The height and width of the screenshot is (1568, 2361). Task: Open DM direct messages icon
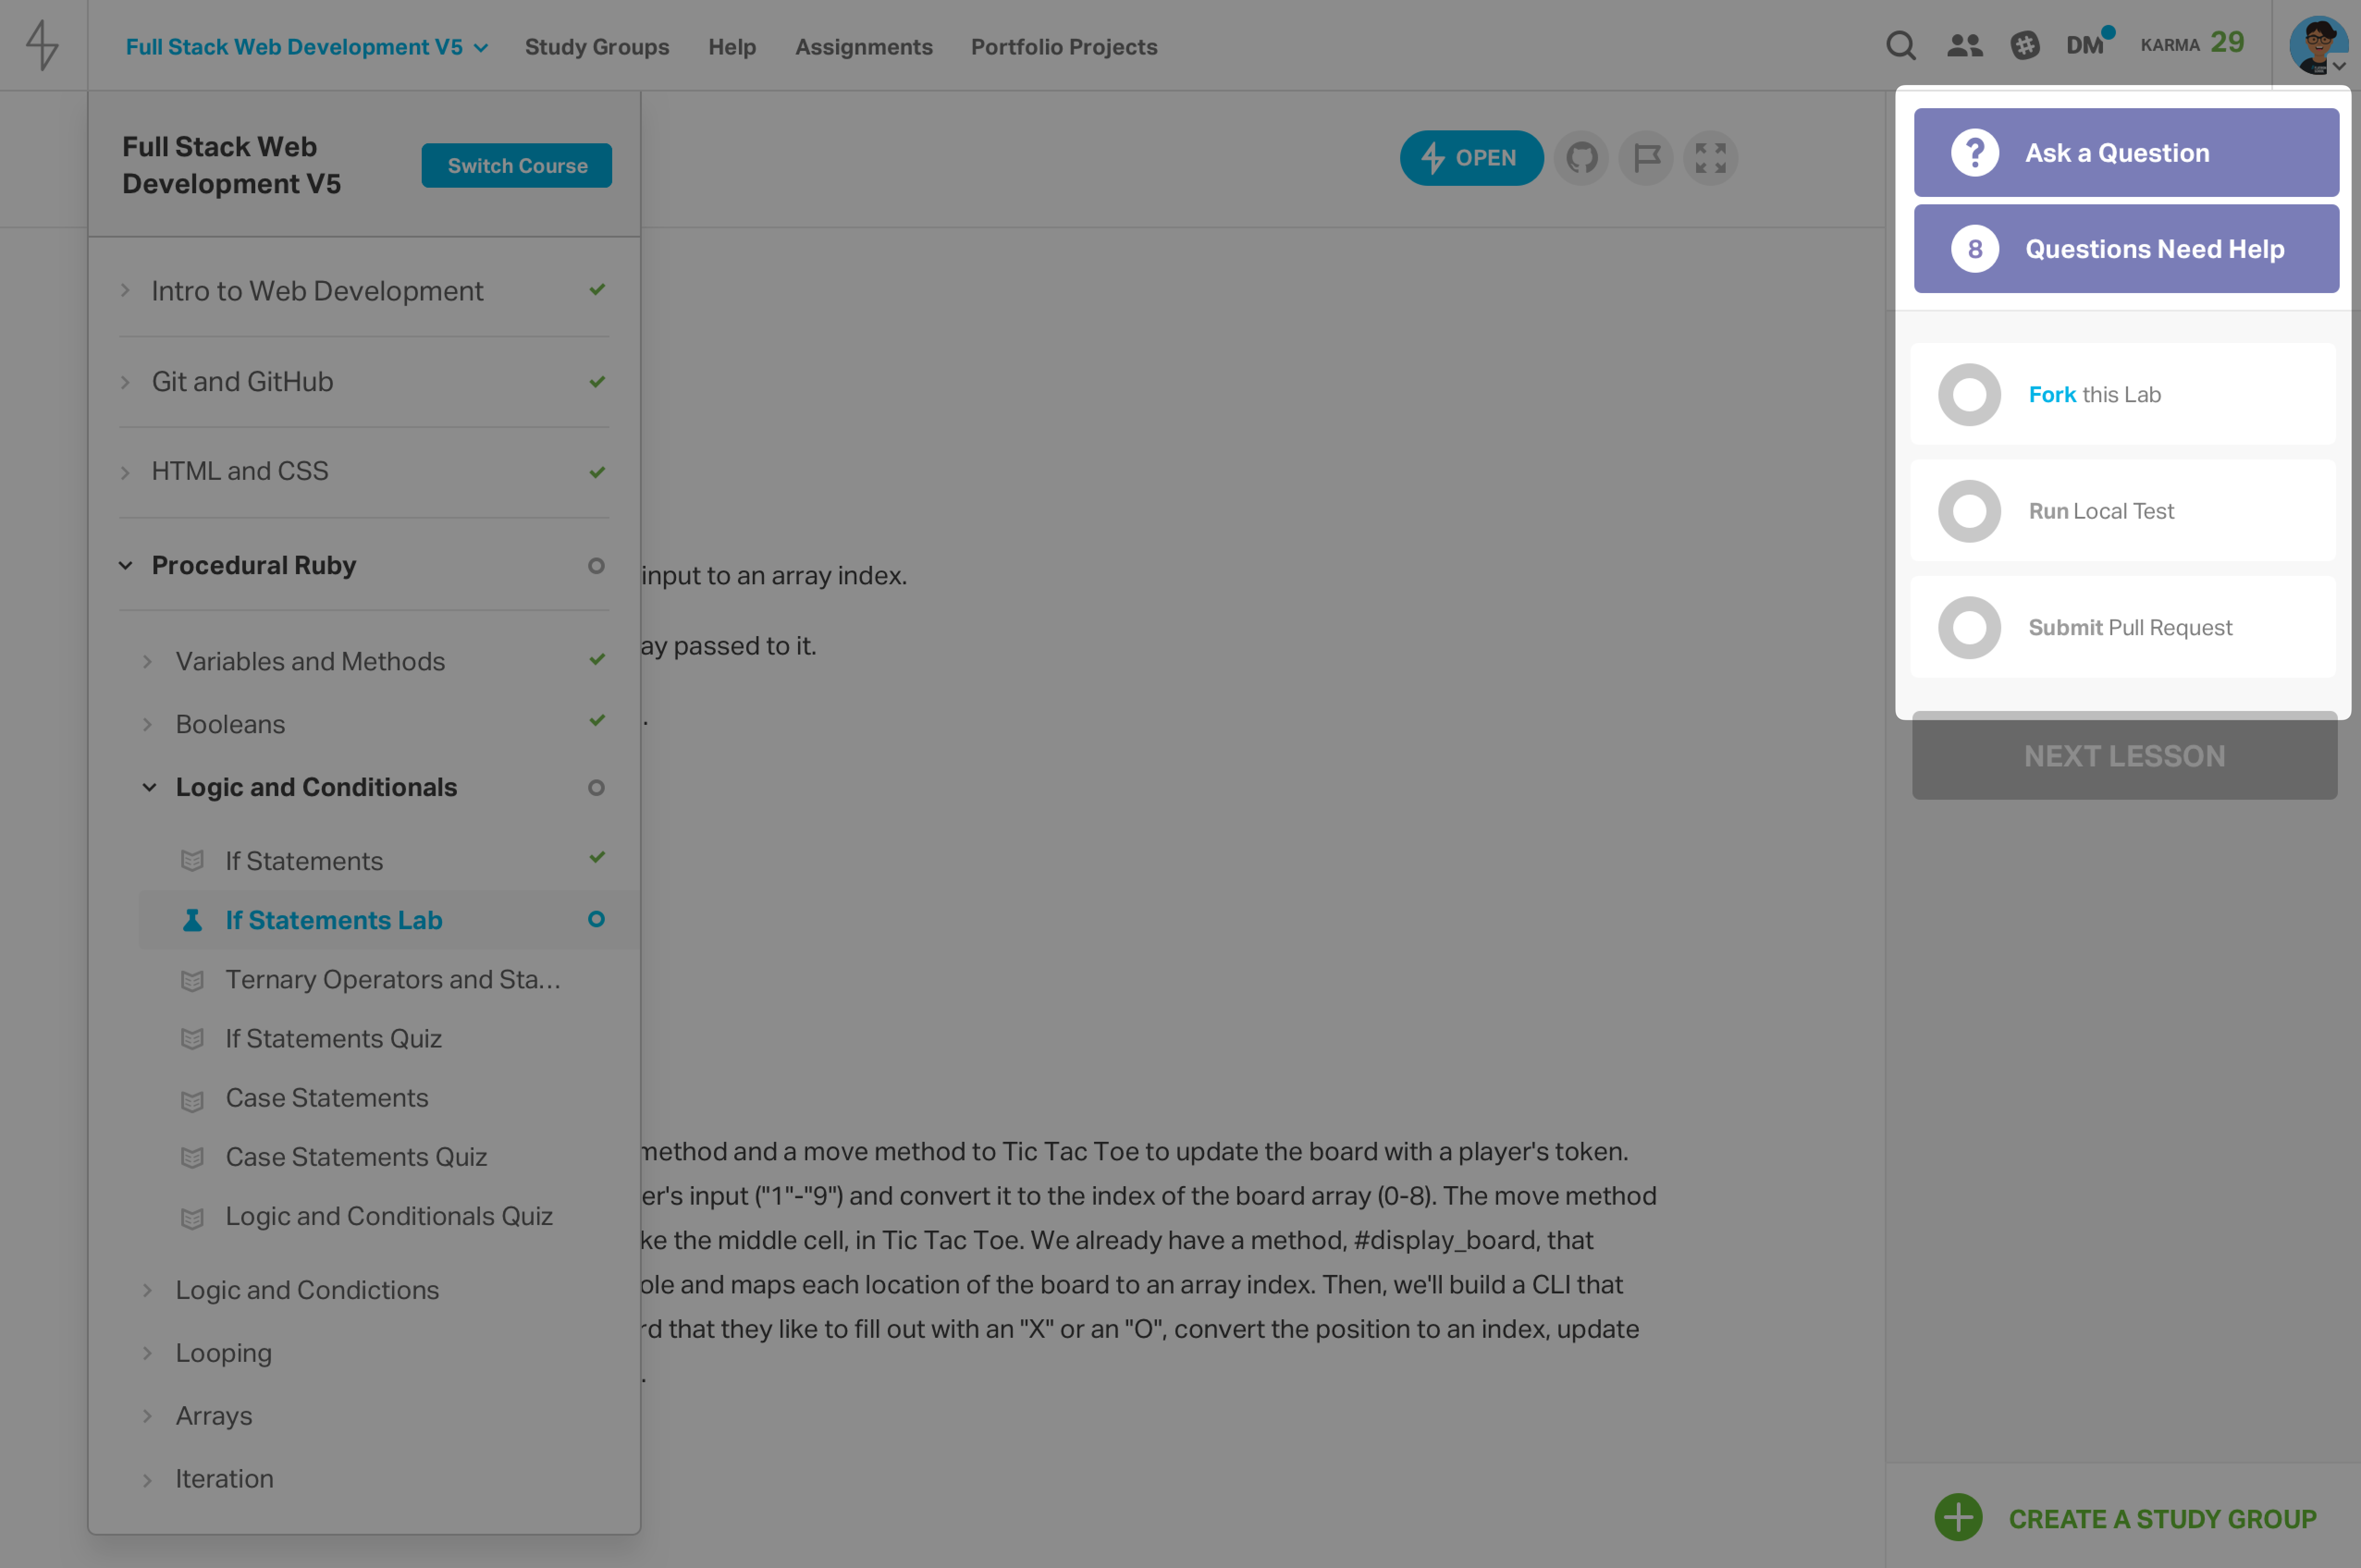coord(2085,45)
